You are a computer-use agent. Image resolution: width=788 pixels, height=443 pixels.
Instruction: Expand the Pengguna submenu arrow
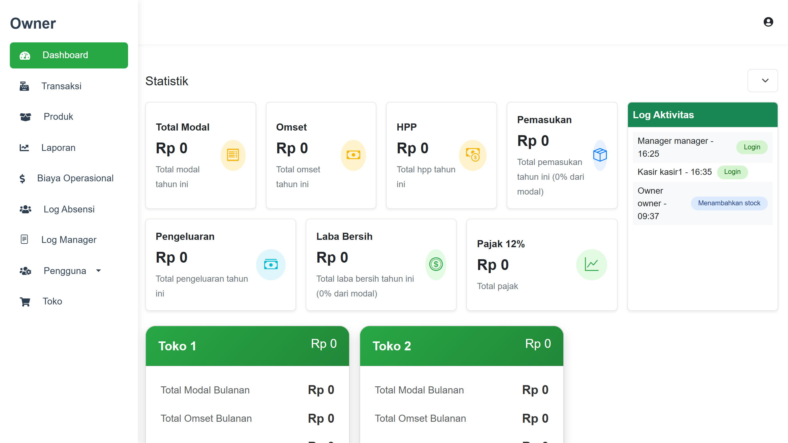coord(98,271)
